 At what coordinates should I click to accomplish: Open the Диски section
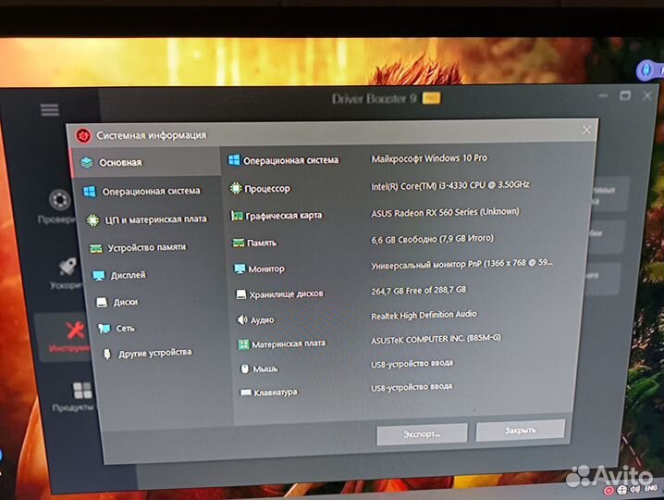coord(125,302)
